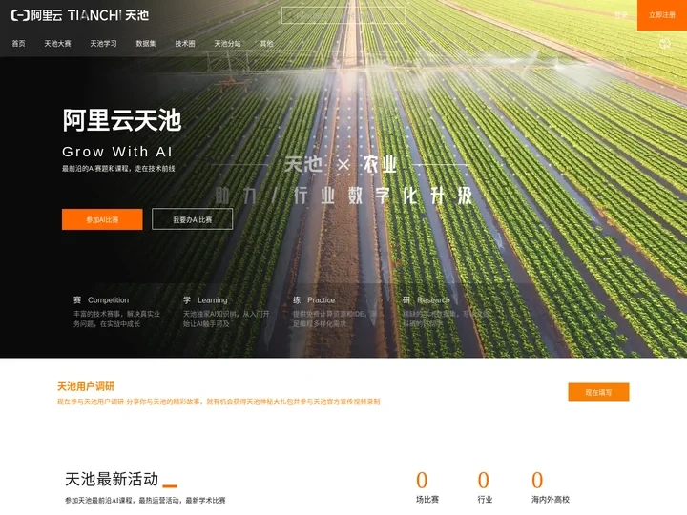This screenshot has height=515, width=687.
Task: Click the 现在填写 survey button
Action: pos(598,392)
